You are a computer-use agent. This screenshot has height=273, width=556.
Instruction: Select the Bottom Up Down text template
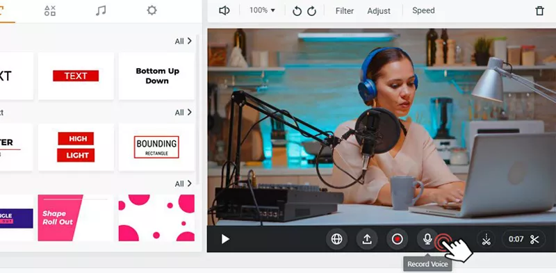[156, 76]
